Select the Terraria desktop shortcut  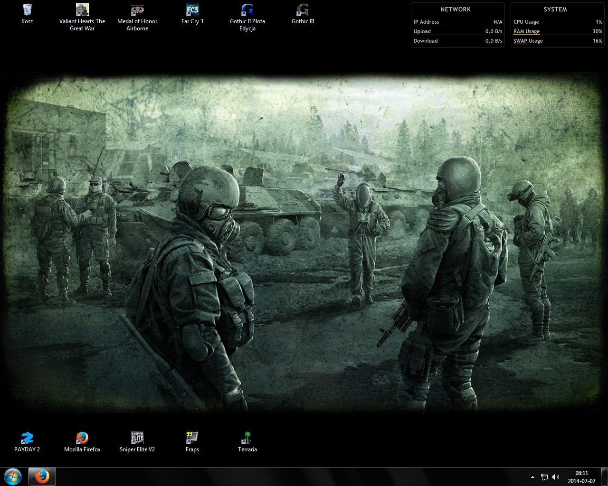coord(247,442)
